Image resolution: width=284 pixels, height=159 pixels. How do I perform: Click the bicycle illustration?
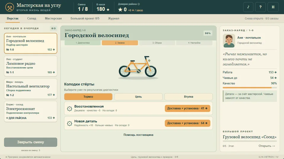pyautogui.click(x=138, y=67)
